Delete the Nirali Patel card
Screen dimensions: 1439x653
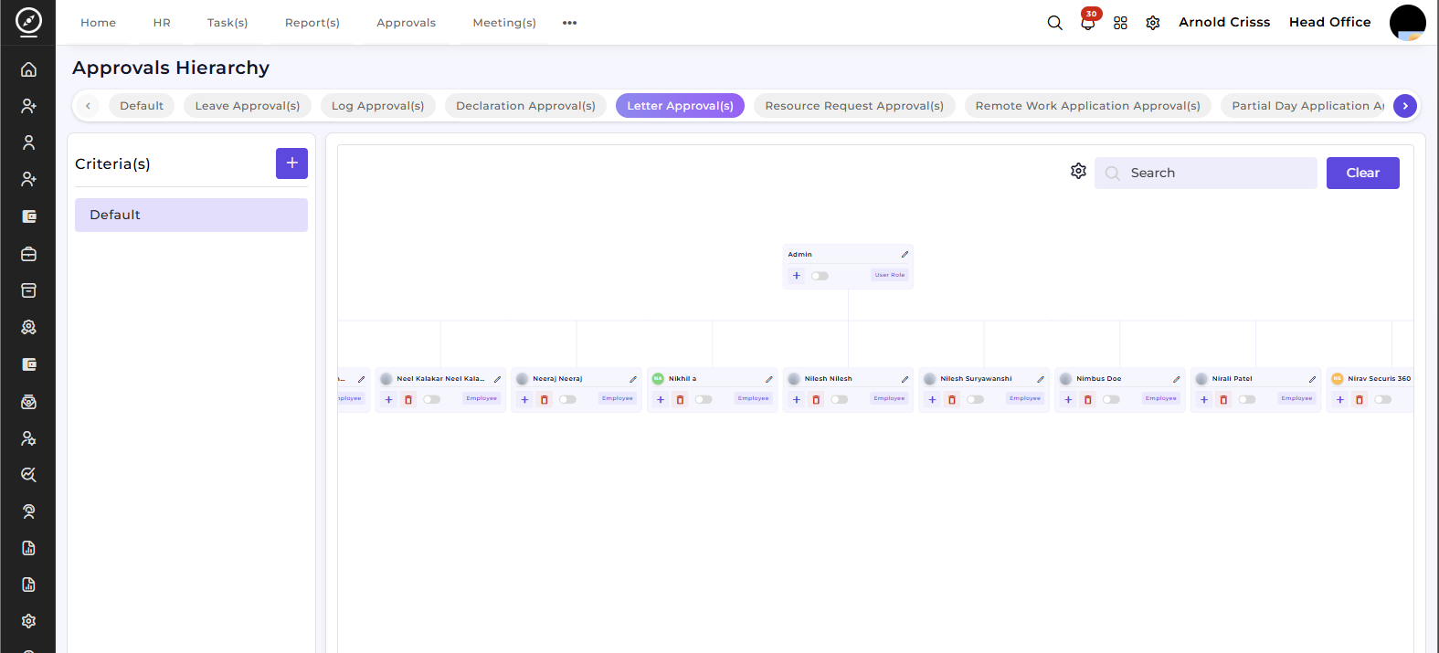pos(1223,399)
